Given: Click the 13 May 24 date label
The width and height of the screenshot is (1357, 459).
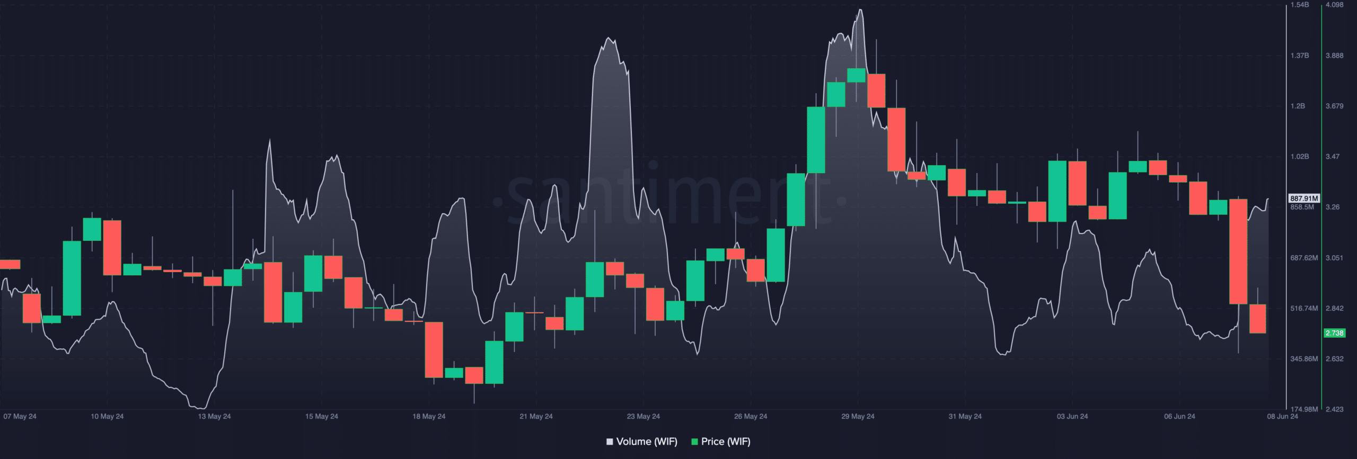Looking at the screenshot, I should tap(214, 416).
